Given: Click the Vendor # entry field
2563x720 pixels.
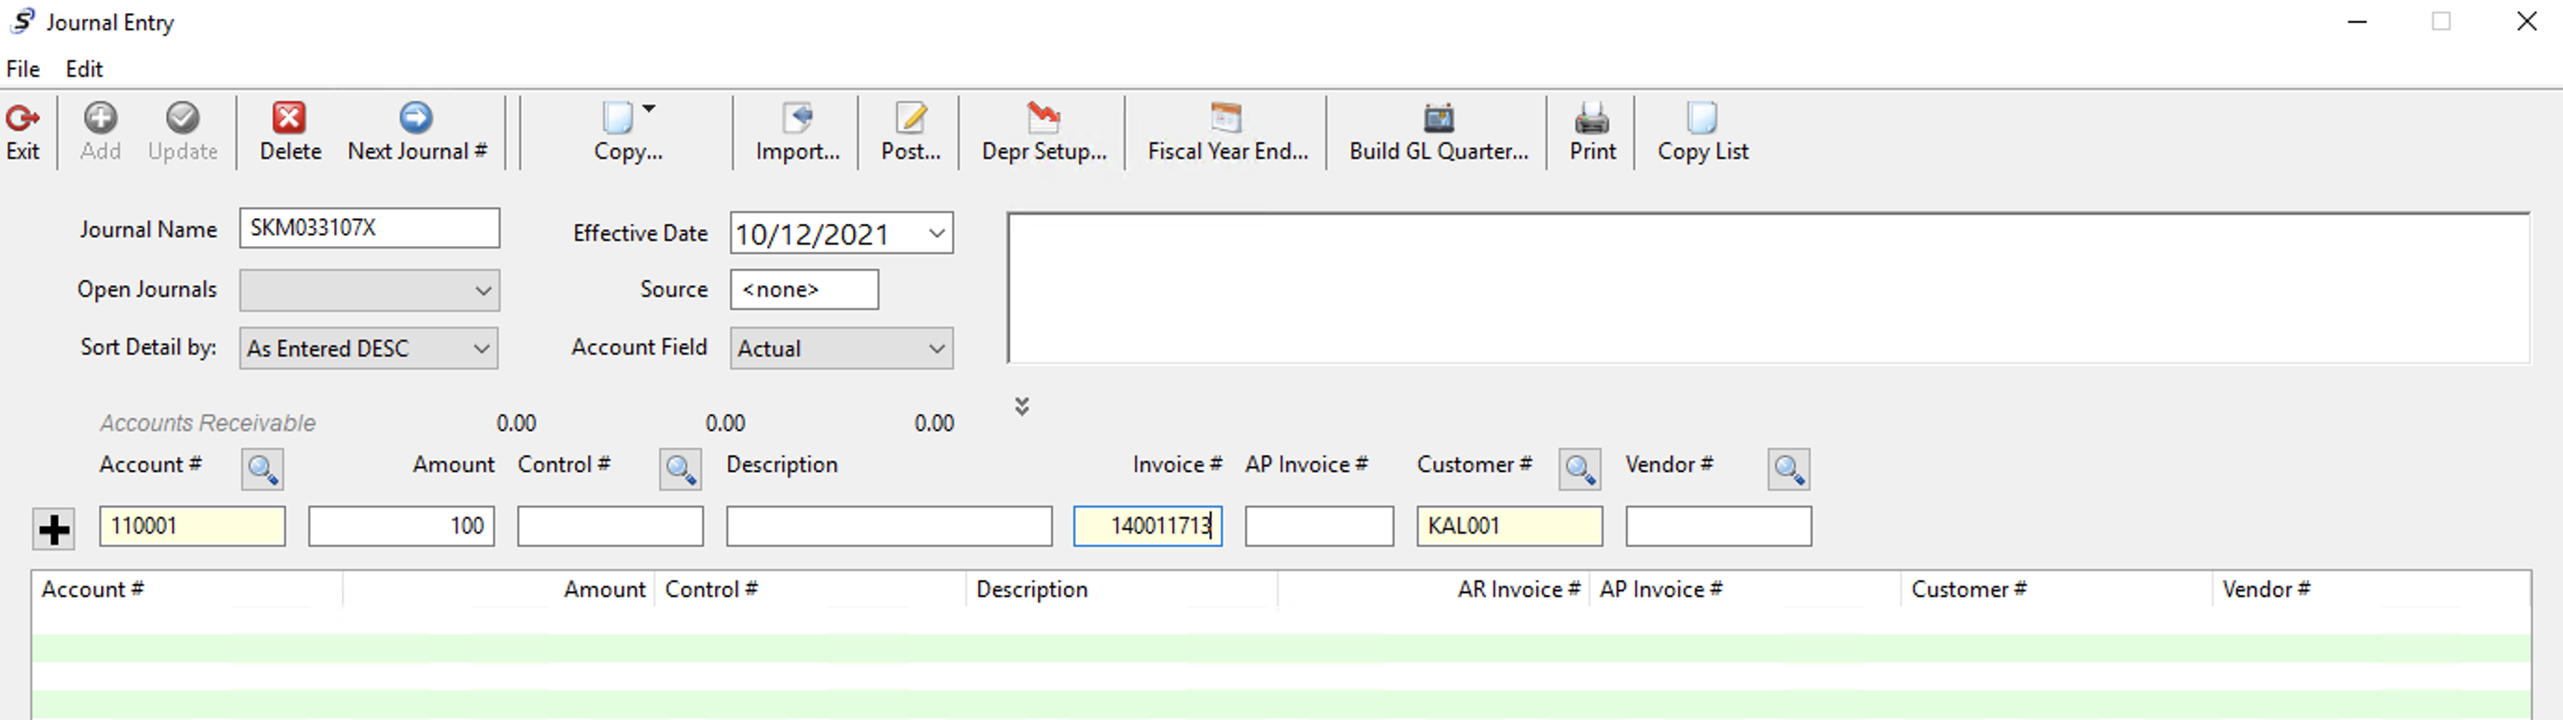Looking at the screenshot, I should click(1718, 526).
